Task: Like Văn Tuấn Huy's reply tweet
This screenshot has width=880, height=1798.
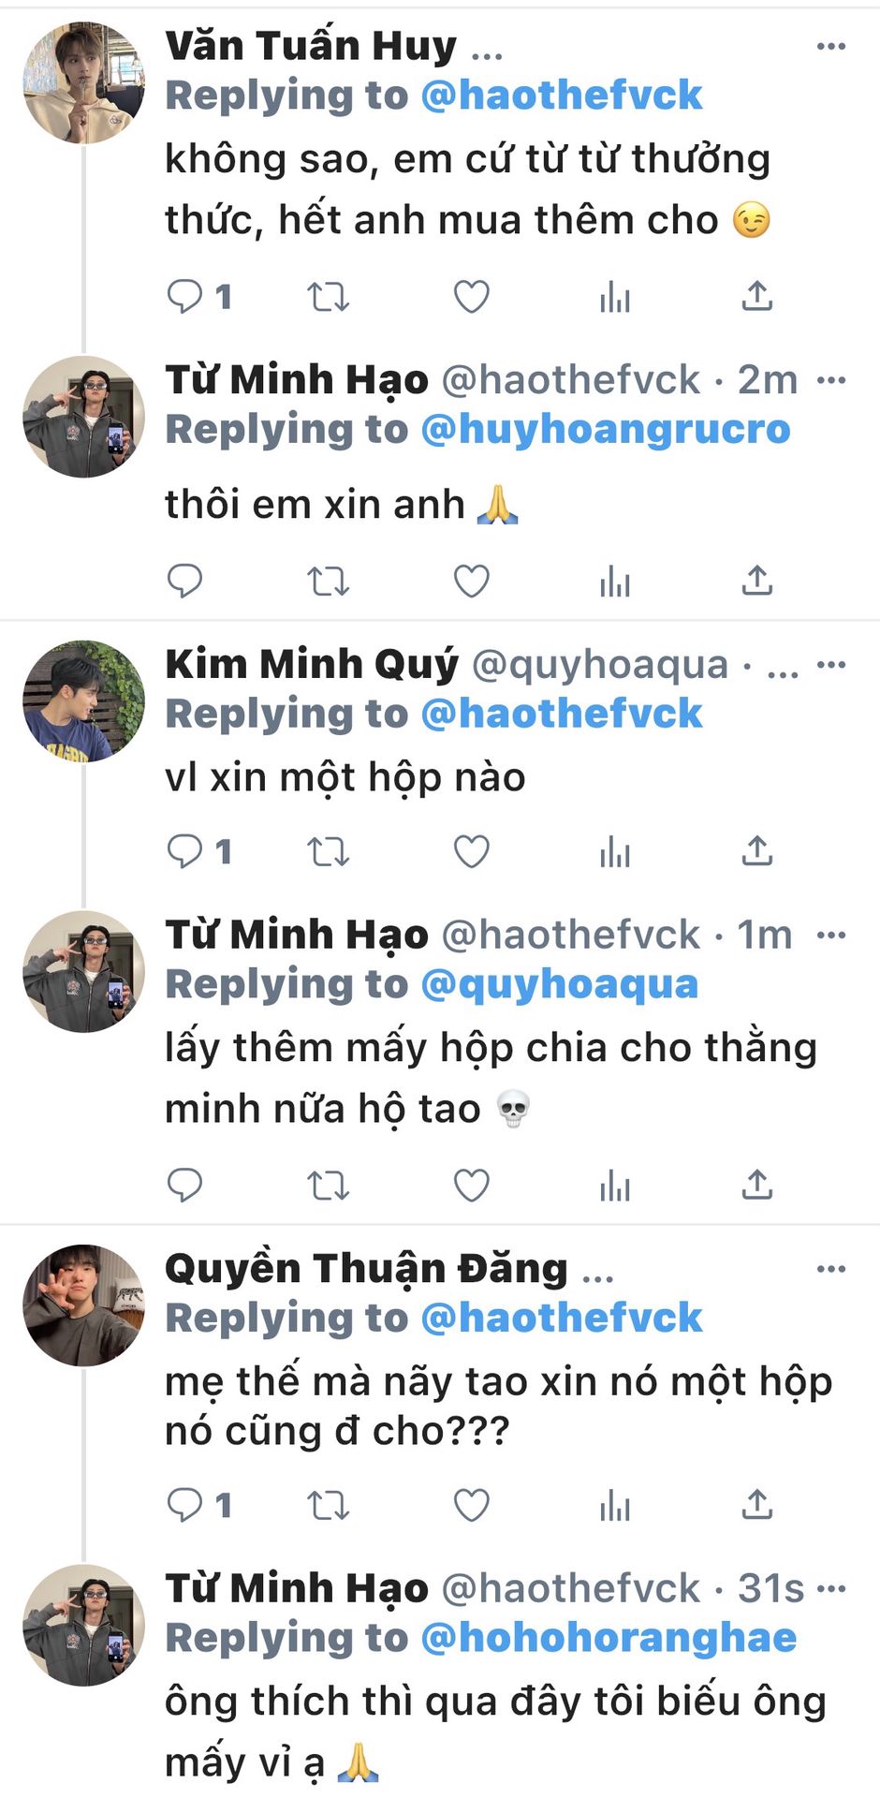Action: click(x=472, y=297)
